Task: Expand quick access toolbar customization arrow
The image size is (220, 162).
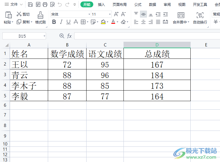Action: tap(75, 5)
